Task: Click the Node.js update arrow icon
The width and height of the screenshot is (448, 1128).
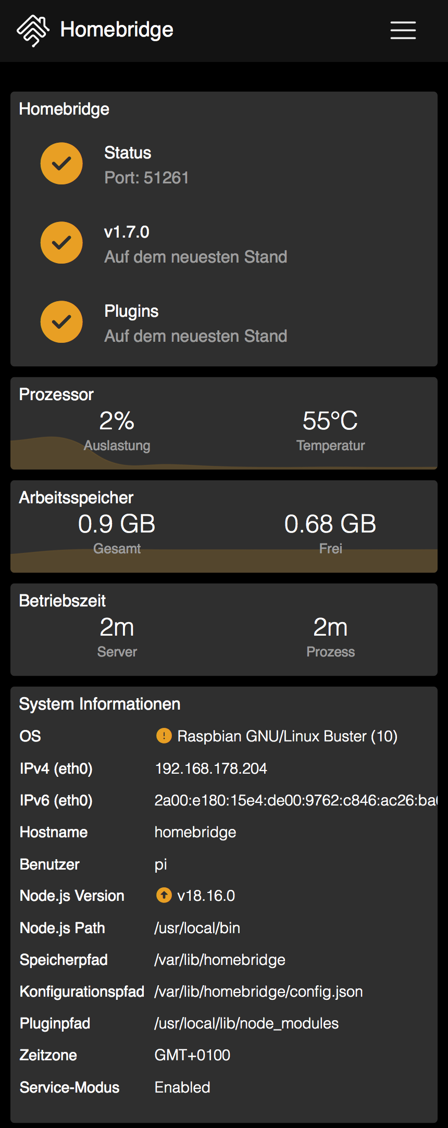Action: click(x=164, y=895)
